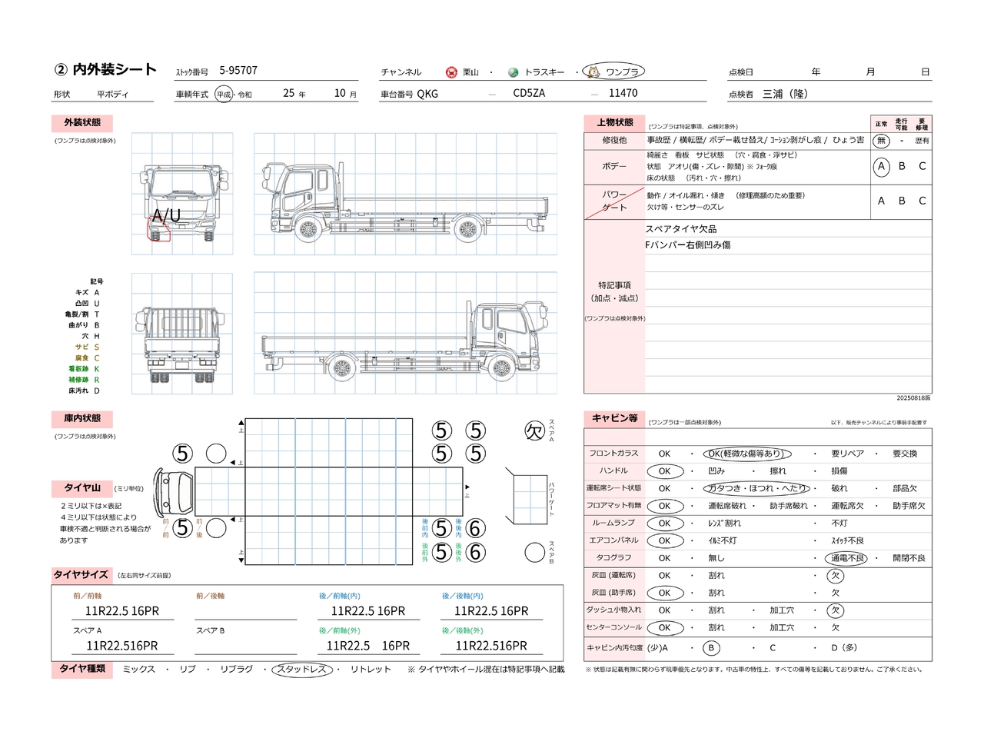This screenshot has width=984, height=738.
Task: Click the green トラスキー channel icon
Action: point(514,72)
